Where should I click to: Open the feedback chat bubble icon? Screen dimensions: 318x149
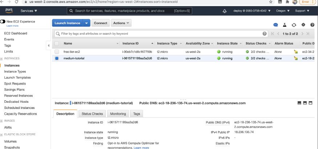pyautogui.click(x=276, y=25)
